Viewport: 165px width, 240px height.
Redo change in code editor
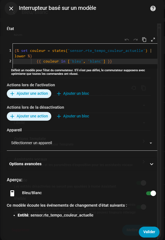[136, 40]
